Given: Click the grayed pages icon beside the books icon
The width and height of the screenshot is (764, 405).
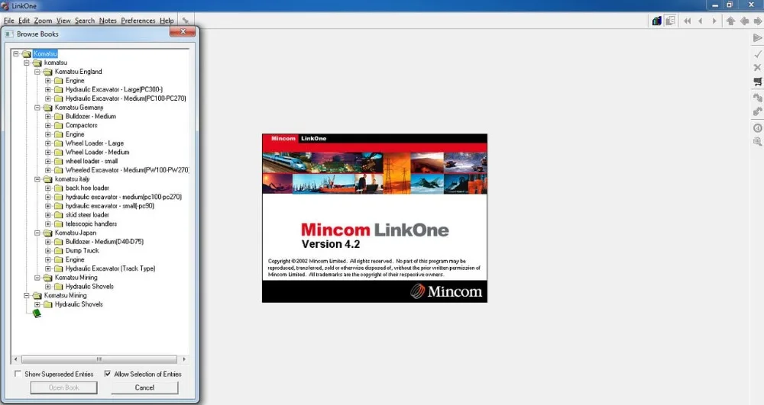Looking at the screenshot, I should (x=671, y=21).
